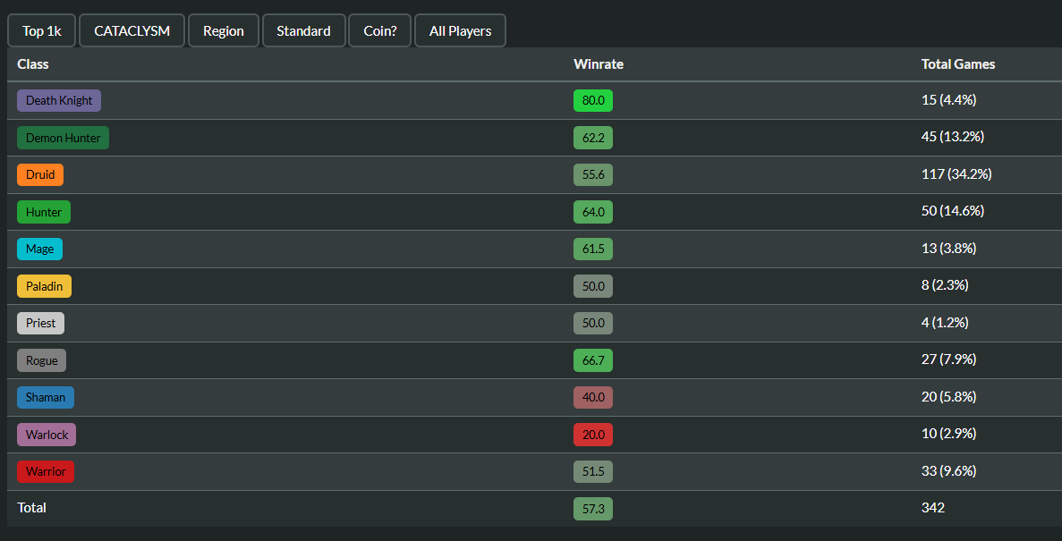Open the Top 1k filter dropdown
1062x541 pixels.
pyautogui.click(x=41, y=30)
